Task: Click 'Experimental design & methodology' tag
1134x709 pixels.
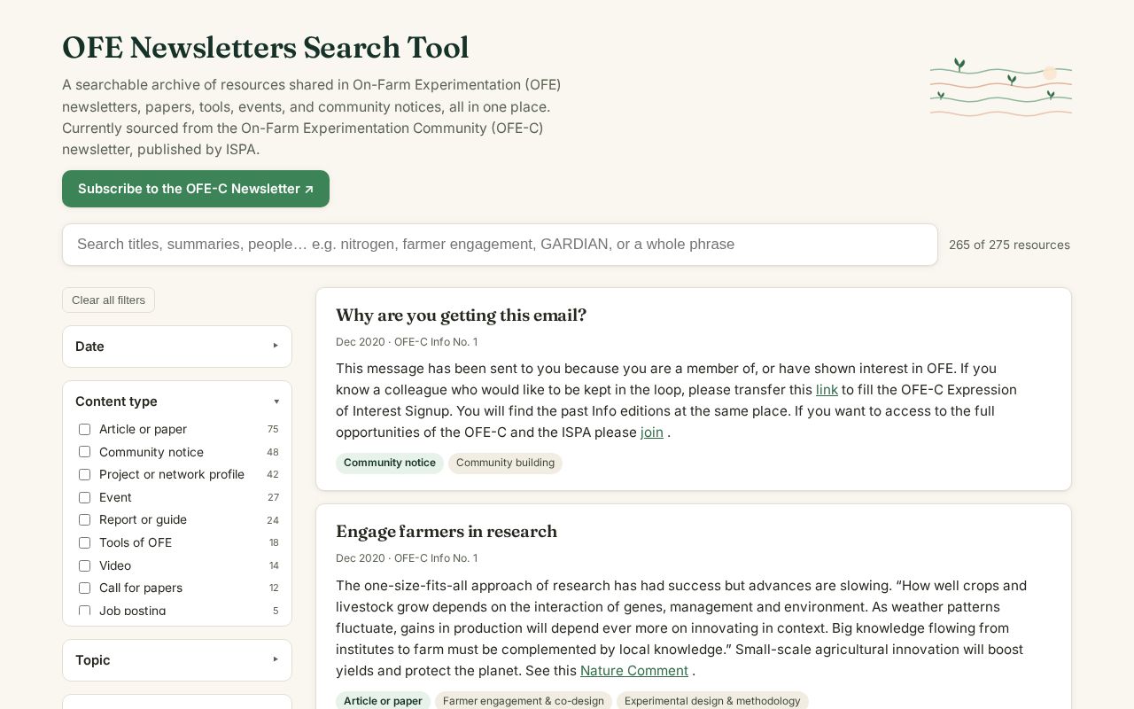Action: click(712, 701)
